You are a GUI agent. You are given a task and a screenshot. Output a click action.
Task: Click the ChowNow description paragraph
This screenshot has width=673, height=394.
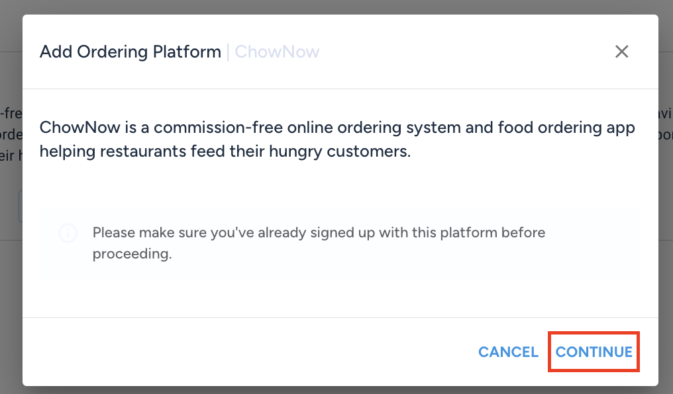(x=336, y=139)
